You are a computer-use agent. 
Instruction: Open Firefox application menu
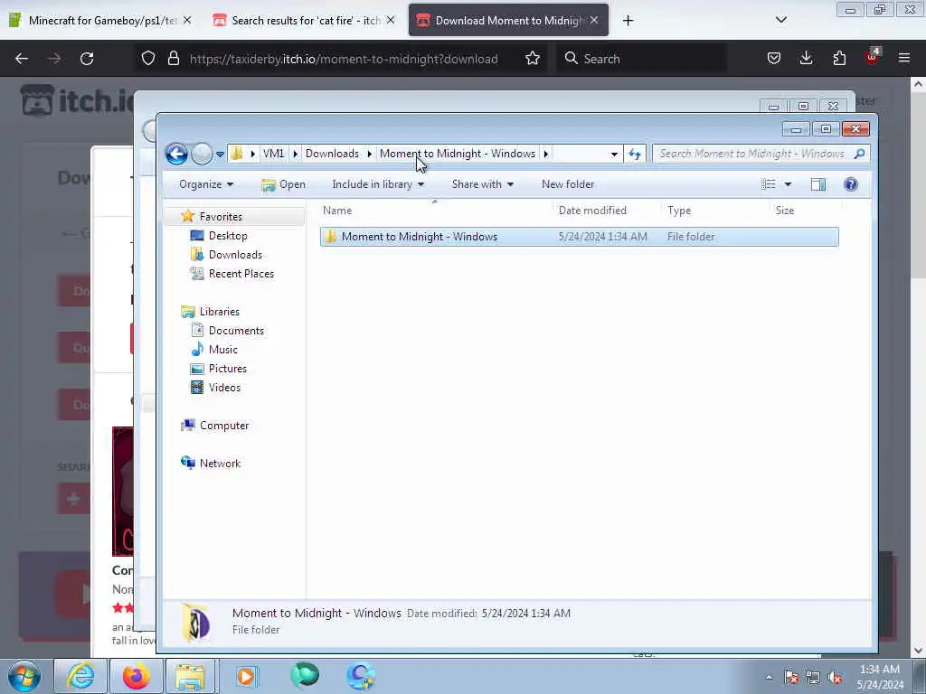click(x=903, y=58)
